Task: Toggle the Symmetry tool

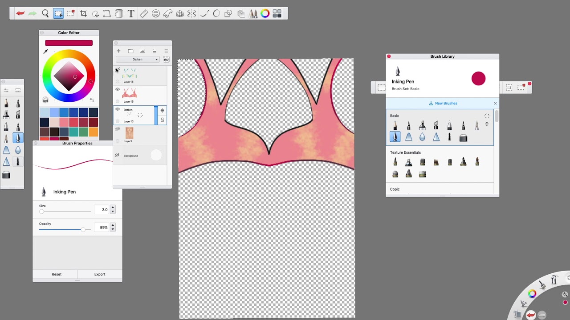Action: (192, 14)
